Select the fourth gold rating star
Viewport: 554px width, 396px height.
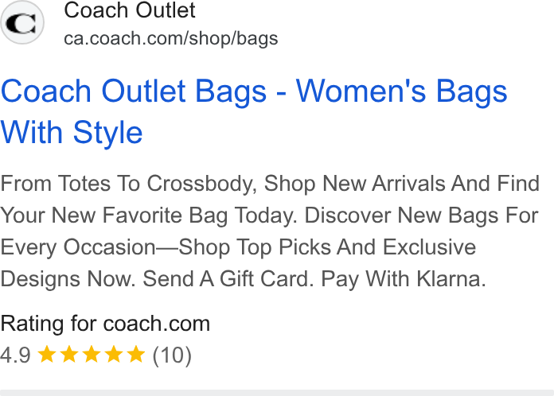pos(114,354)
